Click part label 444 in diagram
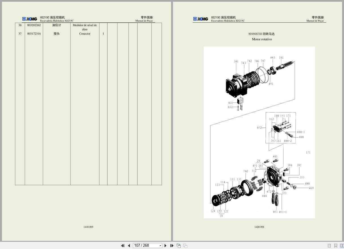Screen dimensions: 344x249 264,196
